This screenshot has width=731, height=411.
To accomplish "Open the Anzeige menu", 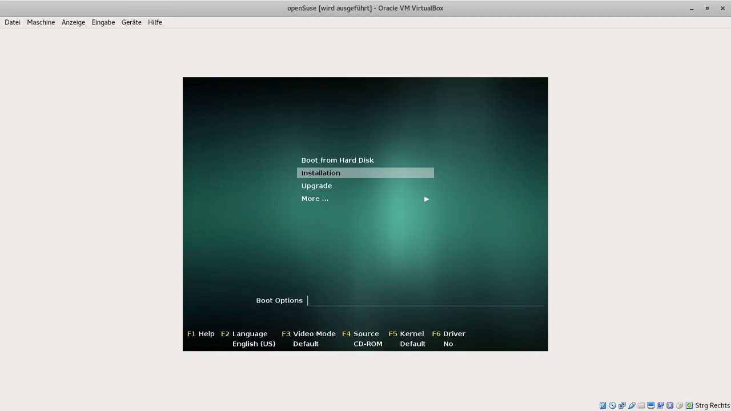I will point(73,22).
